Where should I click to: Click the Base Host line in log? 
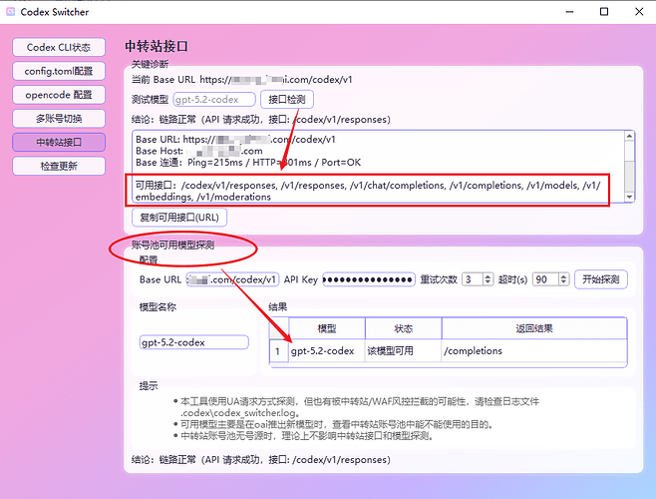(x=199, y=151)
